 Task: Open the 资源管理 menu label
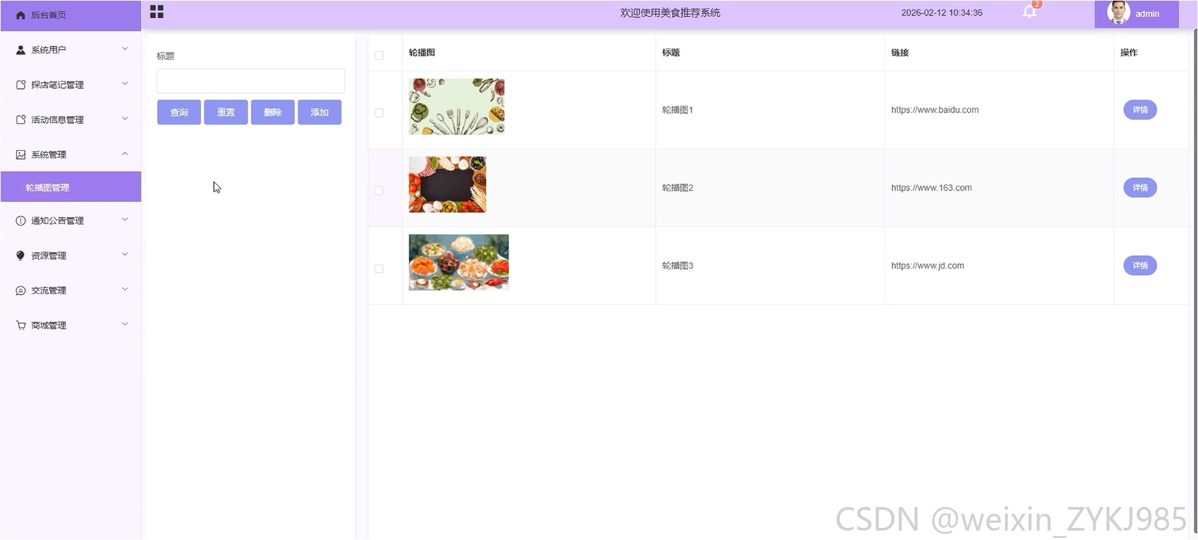pos(49,256)
